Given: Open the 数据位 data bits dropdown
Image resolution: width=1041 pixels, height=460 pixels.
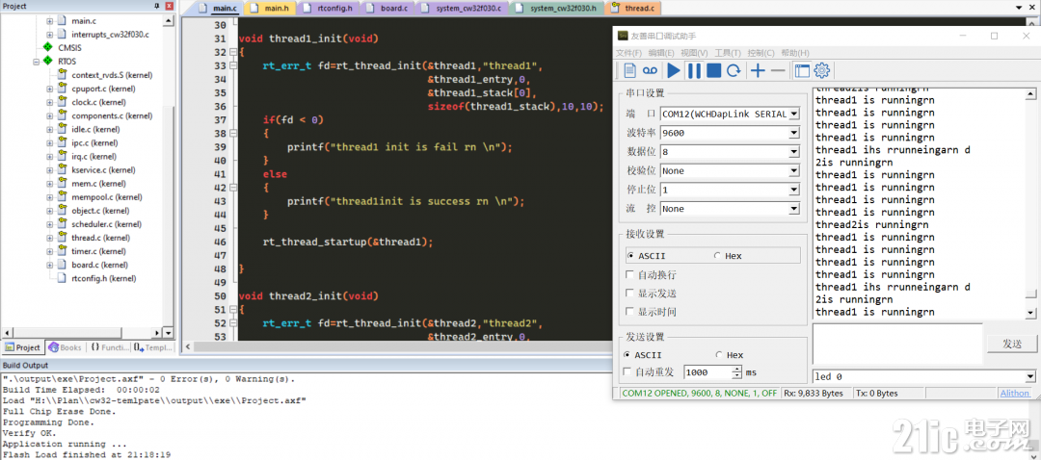Looking at the screenshot, I should pos(793,152).
